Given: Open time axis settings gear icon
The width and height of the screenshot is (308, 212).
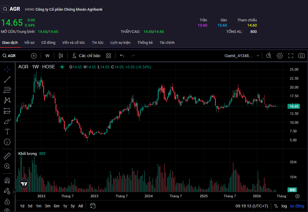Looking at the screenshot, I should coord(298,196).
